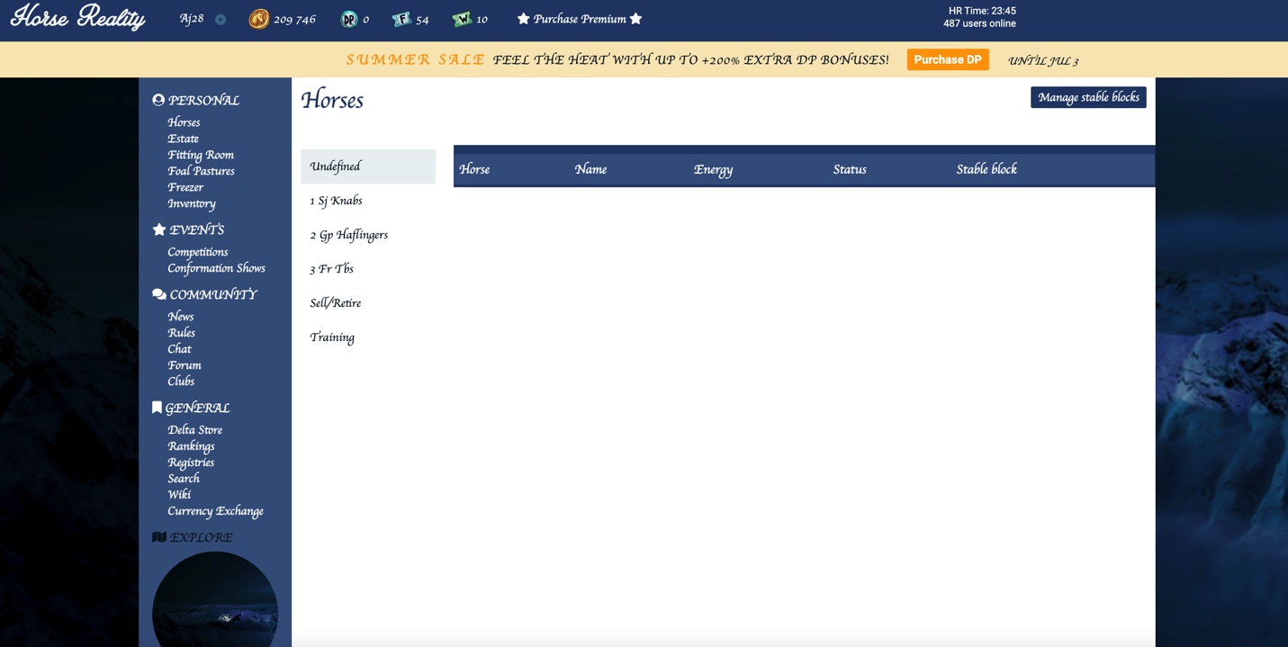Open the News page

tap(180, 317)
